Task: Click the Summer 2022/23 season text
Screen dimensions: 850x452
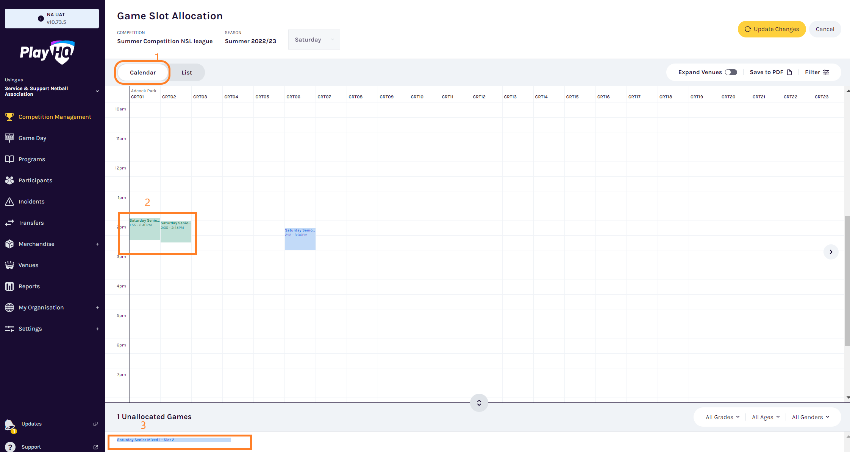Action: pos(250,41)
